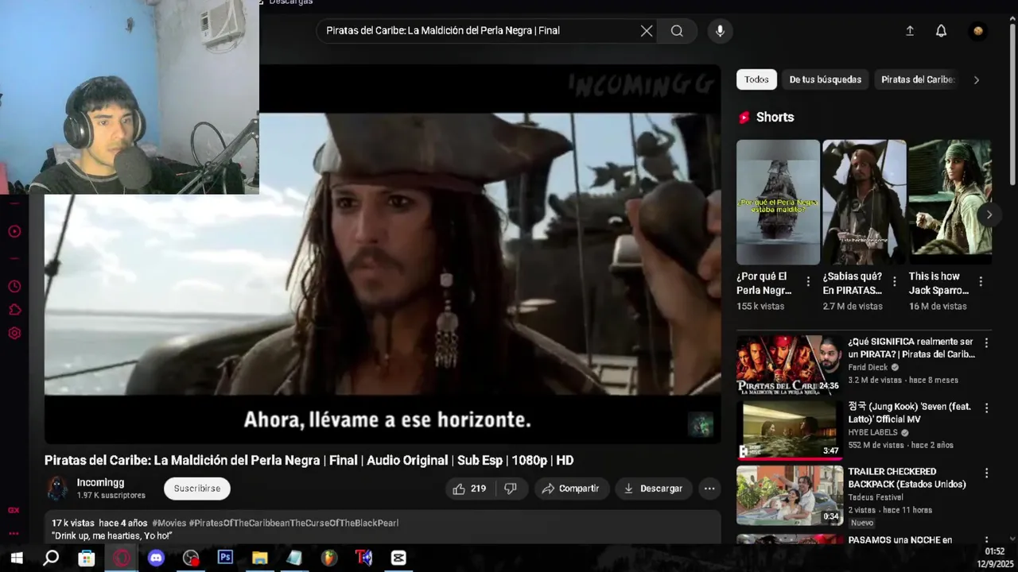Open options for '¿Qué SIGNIFICA realmente ser un PIRATA' video
Screen dimensions: 1018x572
coord(986,343)
